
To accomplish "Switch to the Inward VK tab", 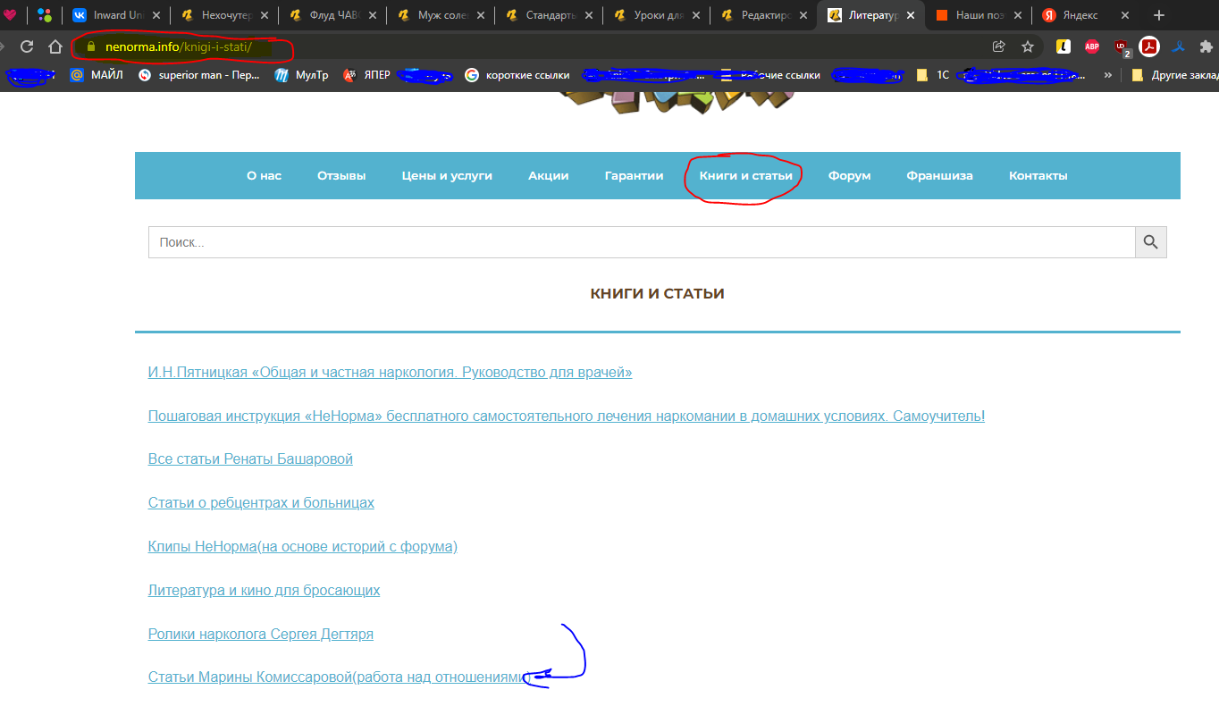I will click(116, 15).
